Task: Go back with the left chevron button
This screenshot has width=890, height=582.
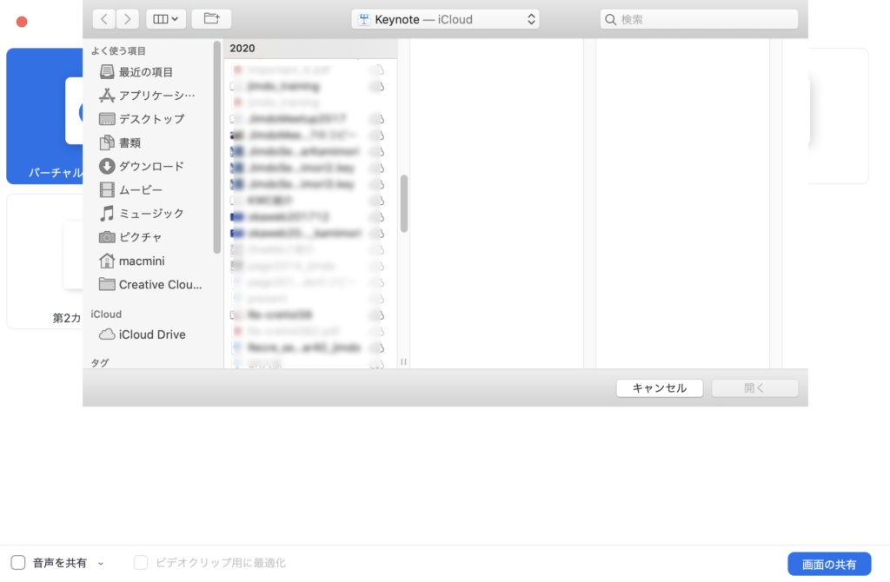Action: pos(104,19)
